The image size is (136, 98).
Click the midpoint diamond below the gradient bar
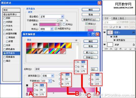click(x=54, y=93)
